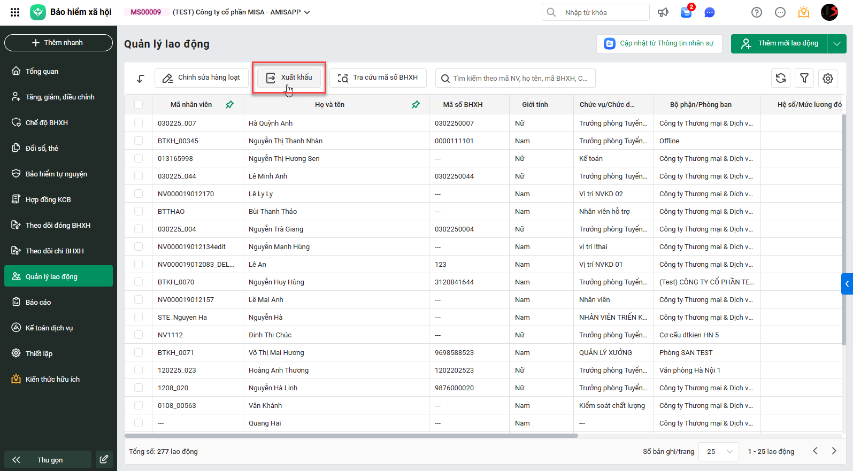Image resolution: width=853 pixels, height=471 pixels.
Task: Unpin the Họ và tên column
Action: click(x=416, y=105)
